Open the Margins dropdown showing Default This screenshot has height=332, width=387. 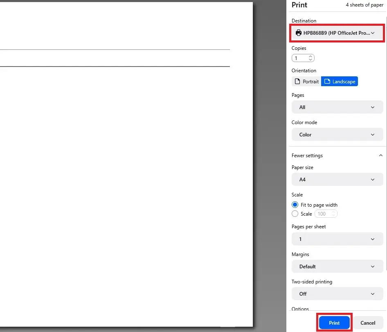[x=337, y=266]
